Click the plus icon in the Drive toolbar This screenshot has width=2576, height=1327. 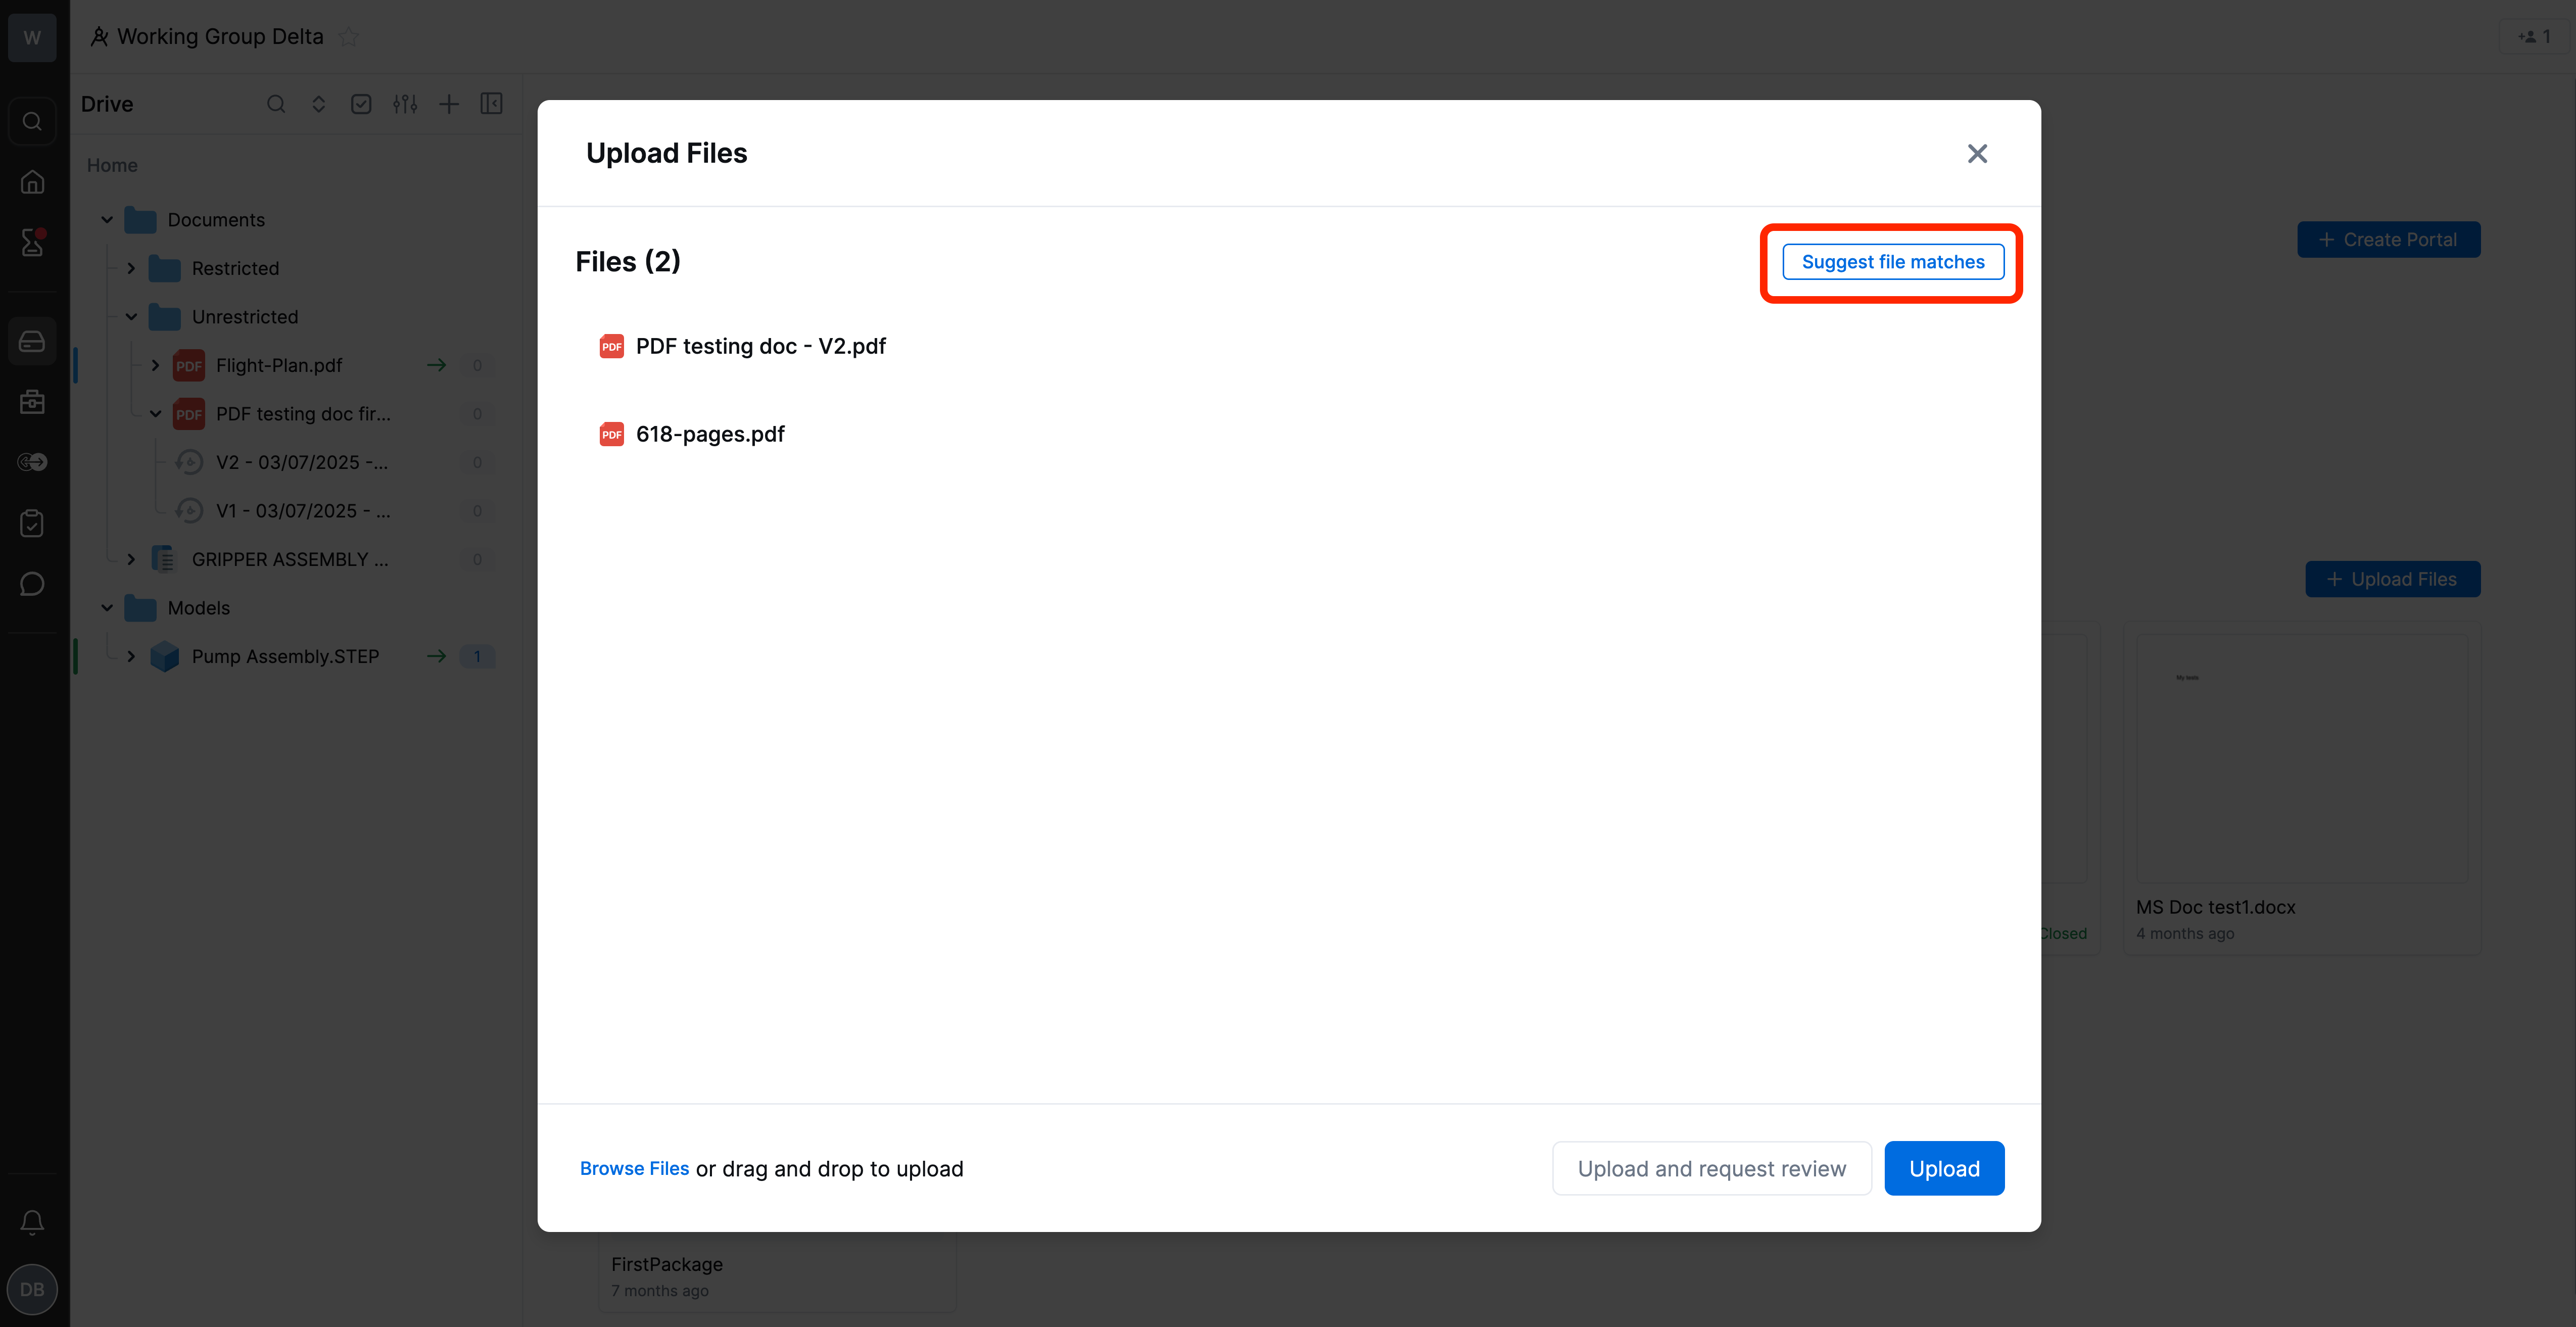pyautogui.click(x=449, y=104)
